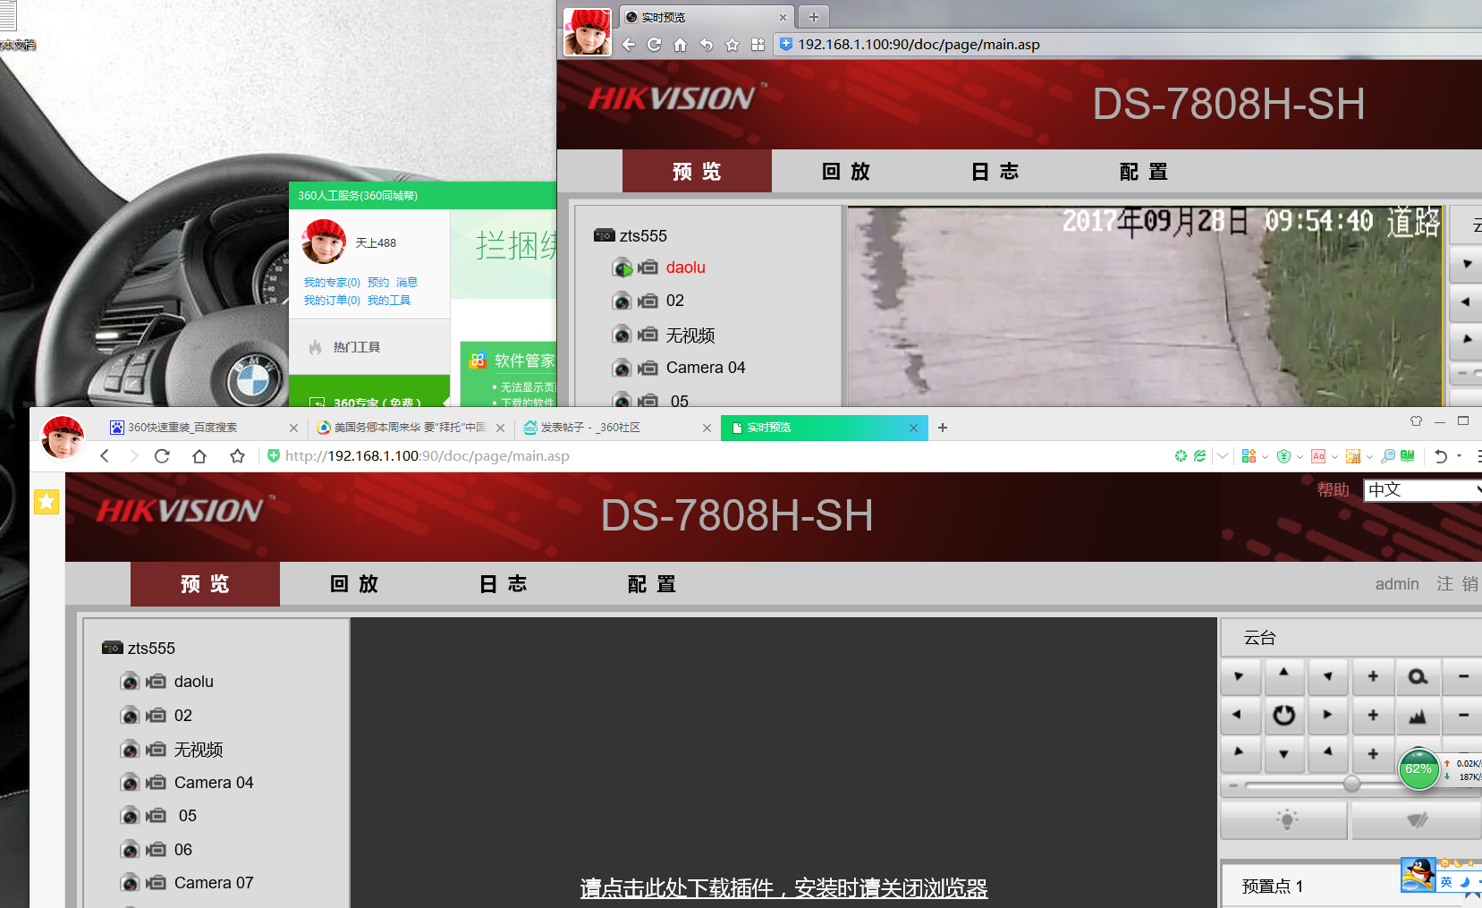Bookmark page with star icon in front browser
This screenshot has width=1482, height=908.
(237, 456)
